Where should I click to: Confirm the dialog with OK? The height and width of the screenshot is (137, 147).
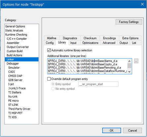pos(112,130)
